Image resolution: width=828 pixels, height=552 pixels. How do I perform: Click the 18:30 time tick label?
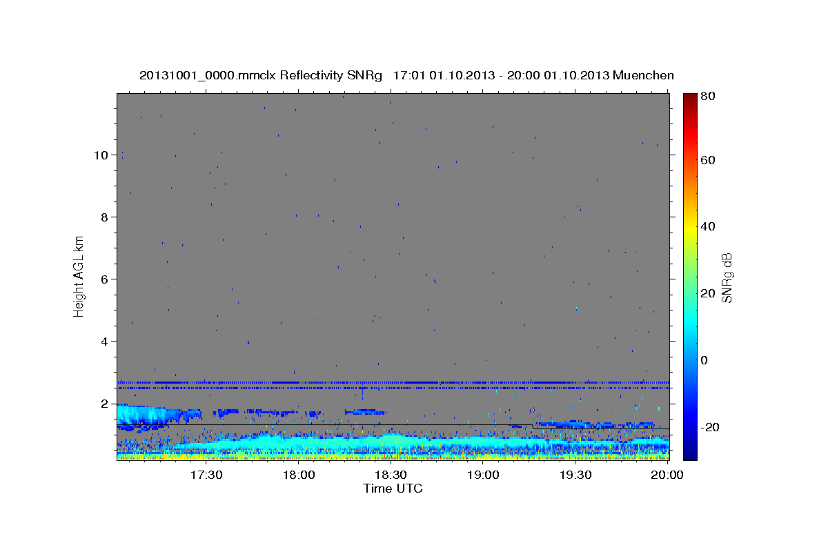[x=391, y=475]
